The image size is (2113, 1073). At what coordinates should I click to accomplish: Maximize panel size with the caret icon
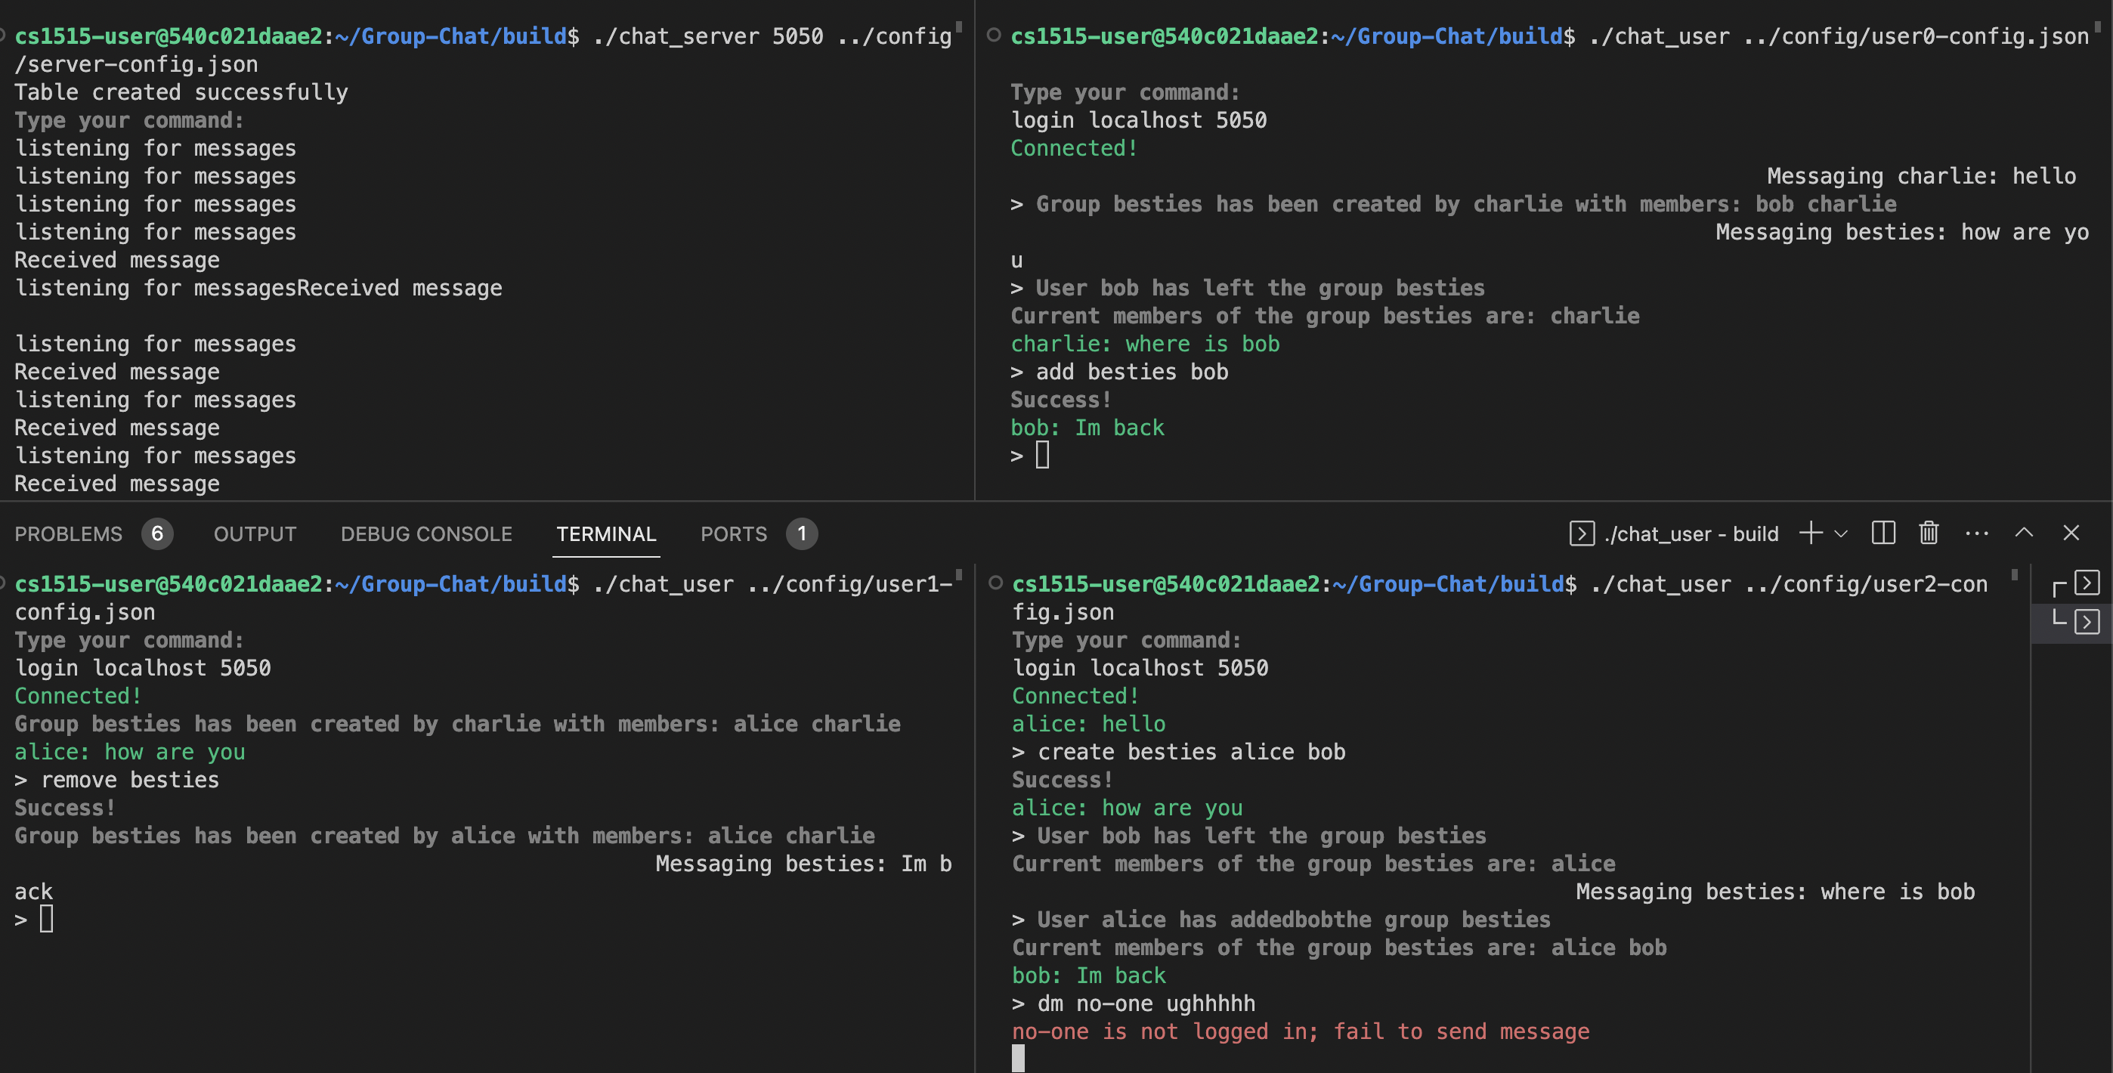tap(2024, 533)
